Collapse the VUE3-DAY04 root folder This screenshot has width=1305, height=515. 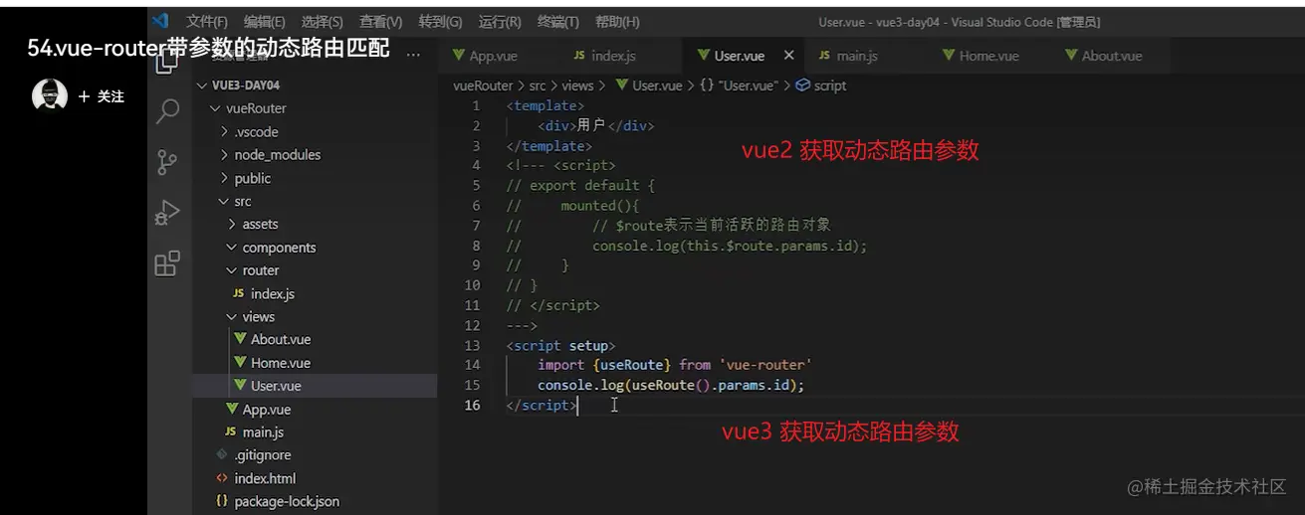pyautogui.click(x=202, y=86)
